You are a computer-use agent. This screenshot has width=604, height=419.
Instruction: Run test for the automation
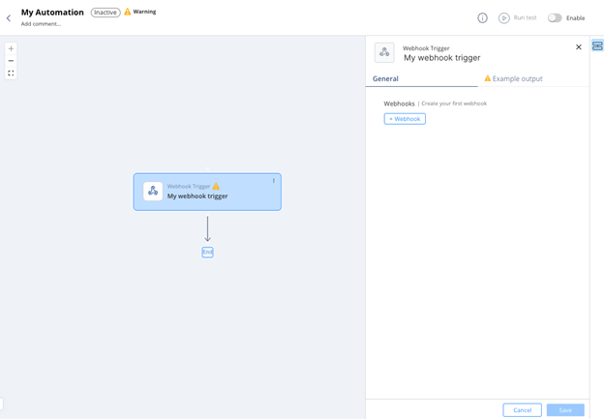518,17
